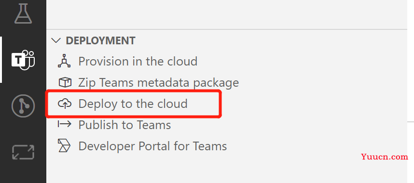Open the screen with arrows icon in activity bar

[x=23, y=152]
